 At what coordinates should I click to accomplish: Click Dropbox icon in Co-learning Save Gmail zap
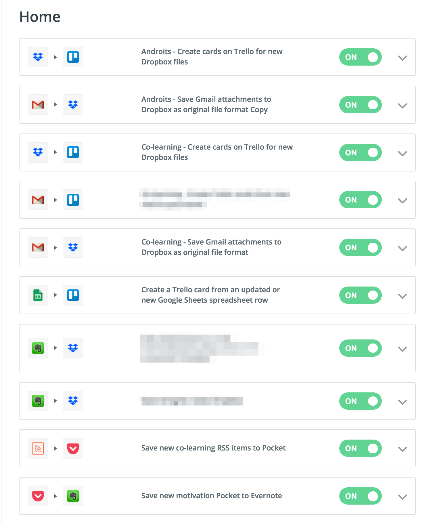click(73, 247)
